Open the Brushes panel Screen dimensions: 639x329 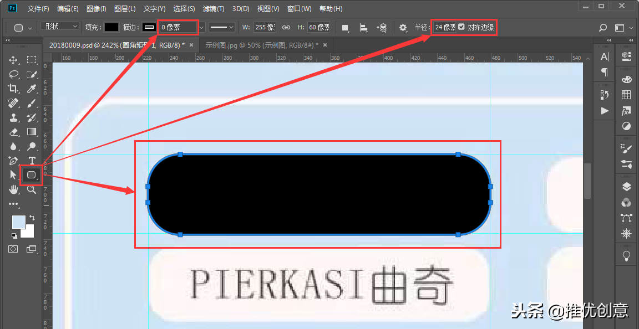[626, 164]
